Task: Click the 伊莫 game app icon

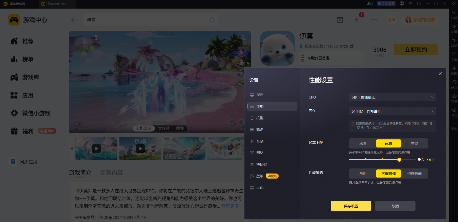Action: (x=277, y=48)
